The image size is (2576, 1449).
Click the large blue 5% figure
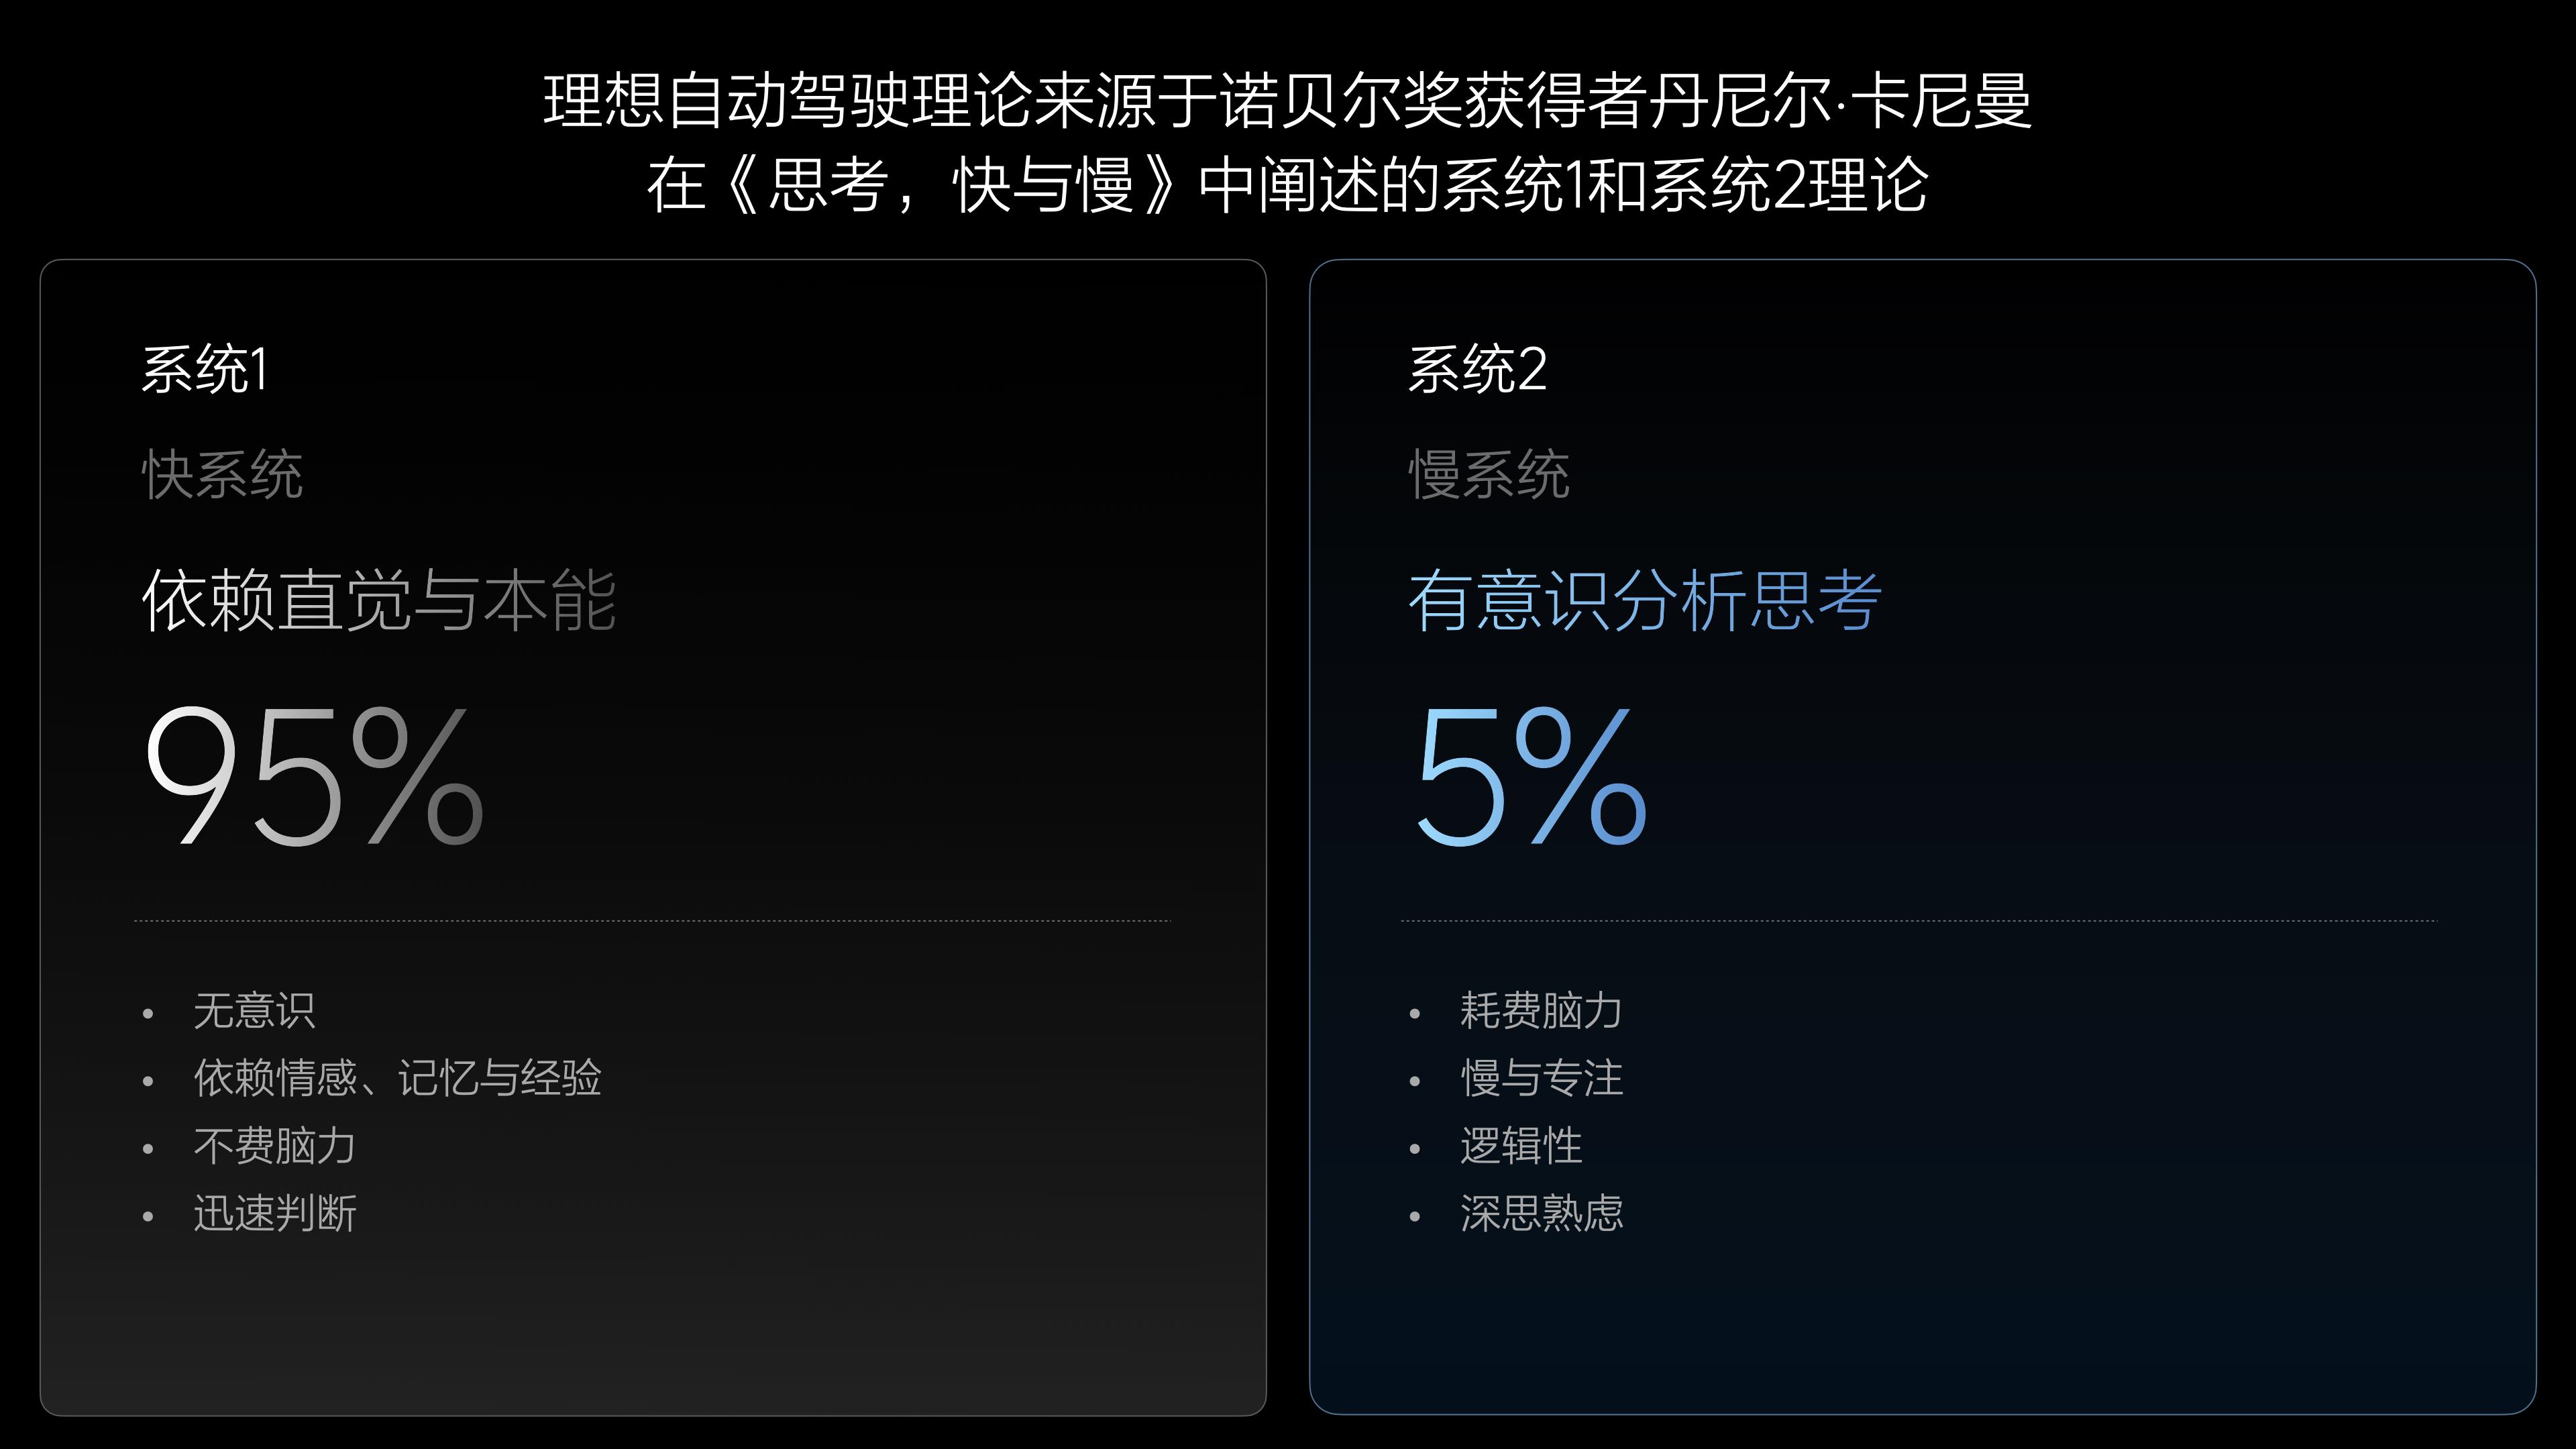click(x=1530, y=777)
